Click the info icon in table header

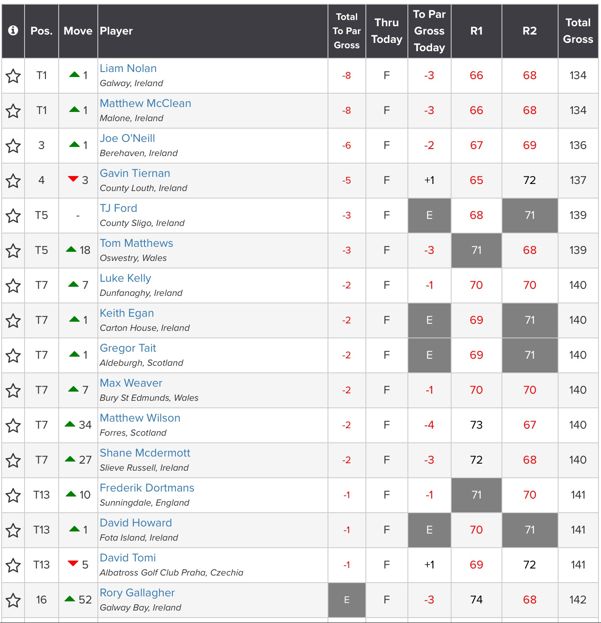[13, 30]
